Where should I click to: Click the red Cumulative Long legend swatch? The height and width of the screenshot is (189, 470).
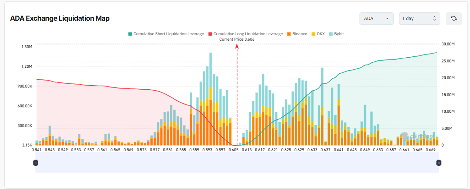click(x=210, y=34)
